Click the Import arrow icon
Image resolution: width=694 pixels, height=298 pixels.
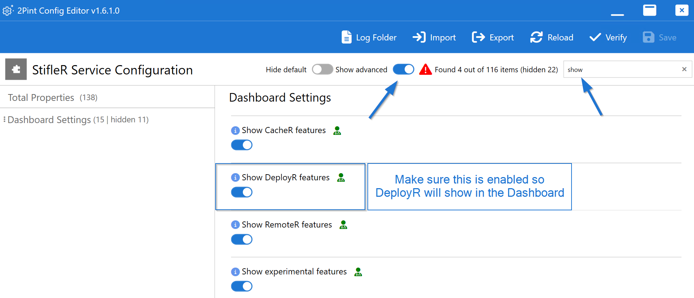[x=419, y=37]
